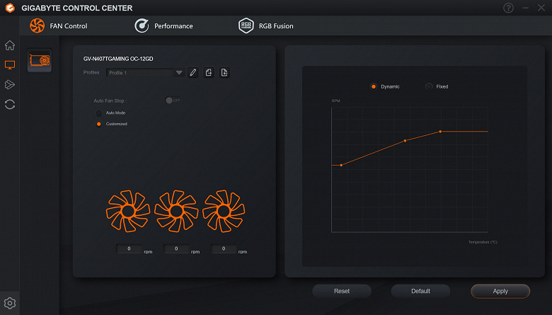This screenshot has width=552, height=315.
Task: Open the help question mark icon
Action: coord(508,8)
